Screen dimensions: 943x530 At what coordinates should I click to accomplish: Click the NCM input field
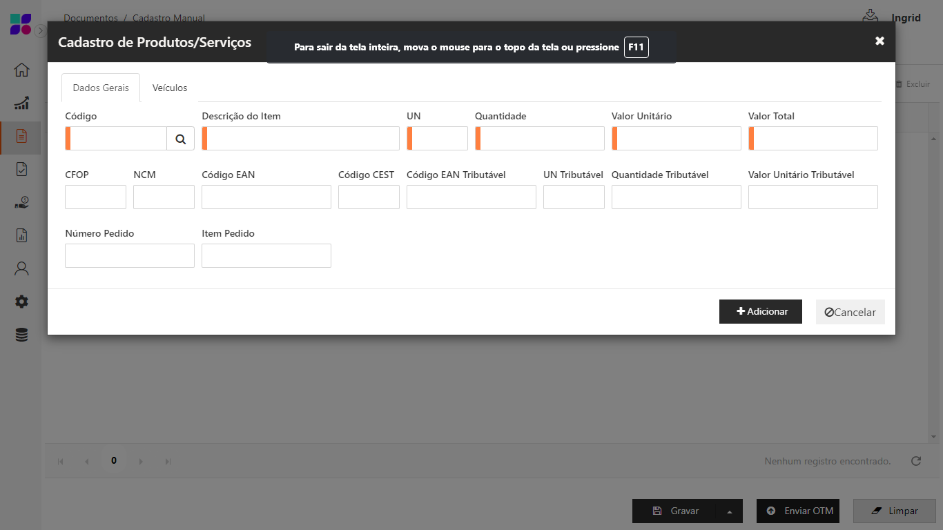point(164,197)
